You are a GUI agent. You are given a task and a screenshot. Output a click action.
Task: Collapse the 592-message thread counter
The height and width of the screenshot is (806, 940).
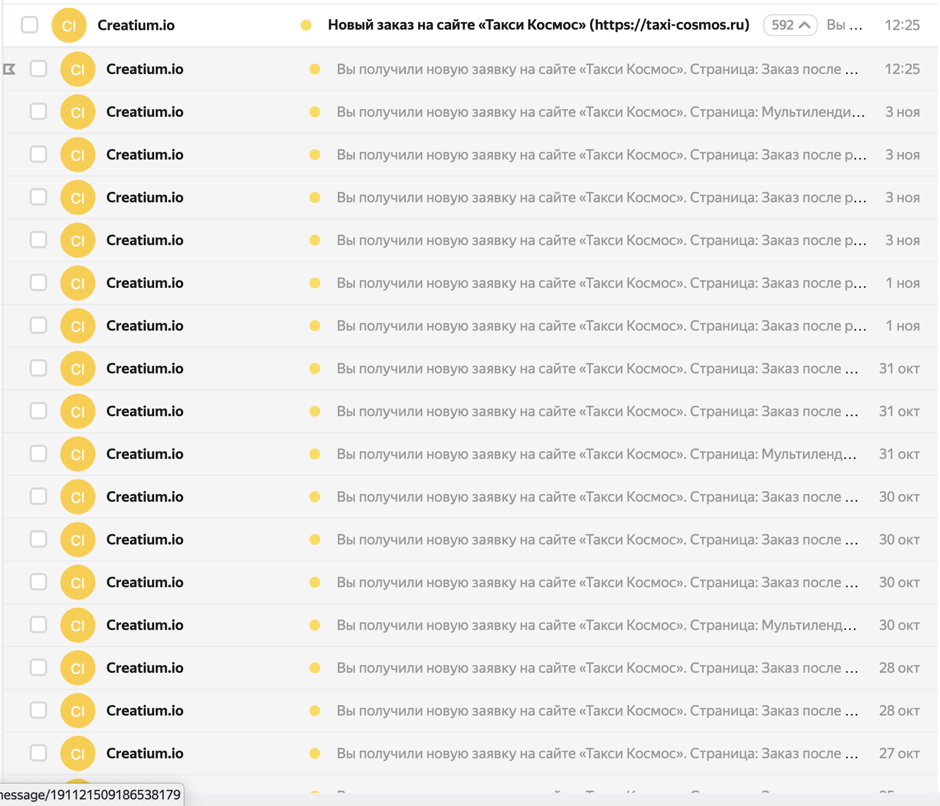coord(790,25)
